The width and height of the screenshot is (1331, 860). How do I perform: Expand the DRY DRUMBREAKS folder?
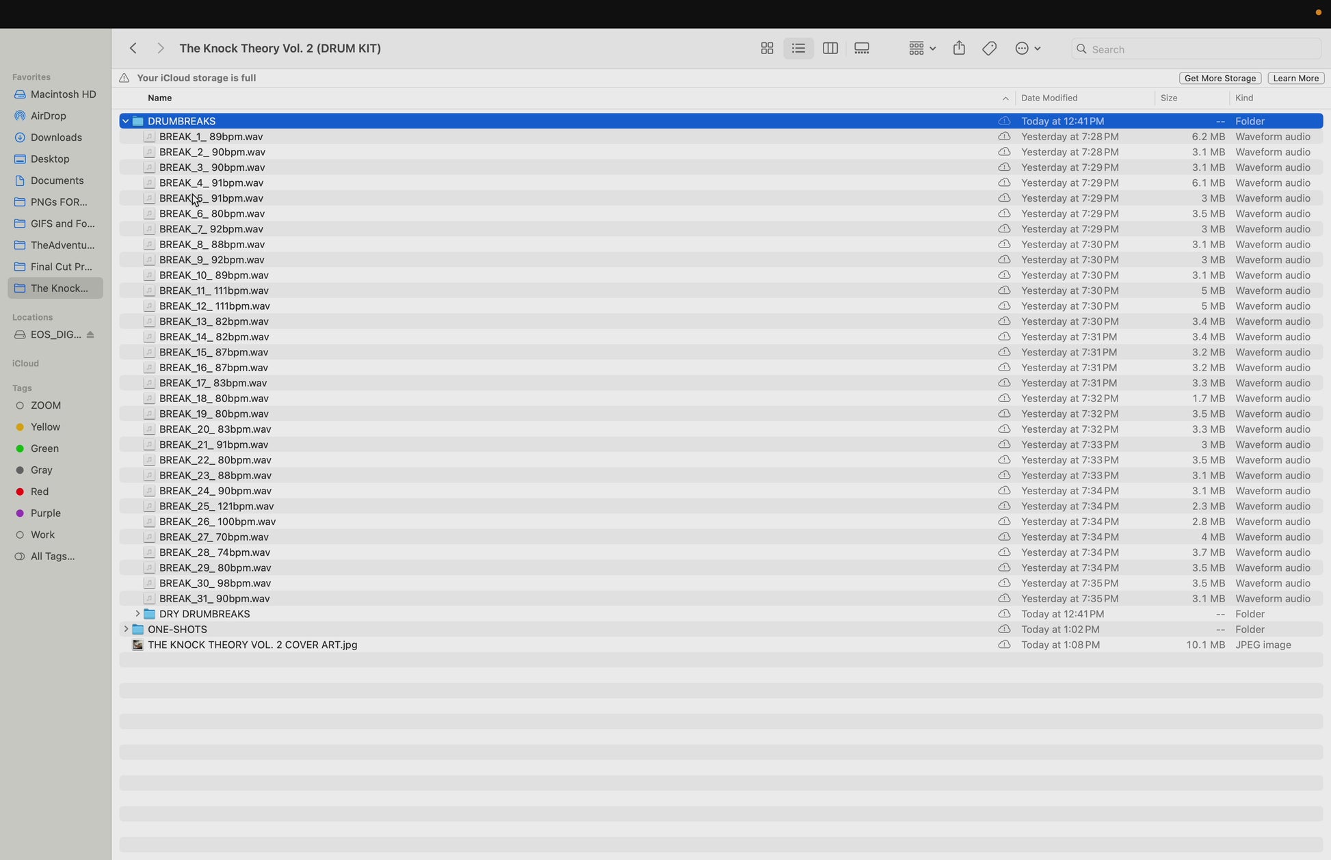point(137,614)
